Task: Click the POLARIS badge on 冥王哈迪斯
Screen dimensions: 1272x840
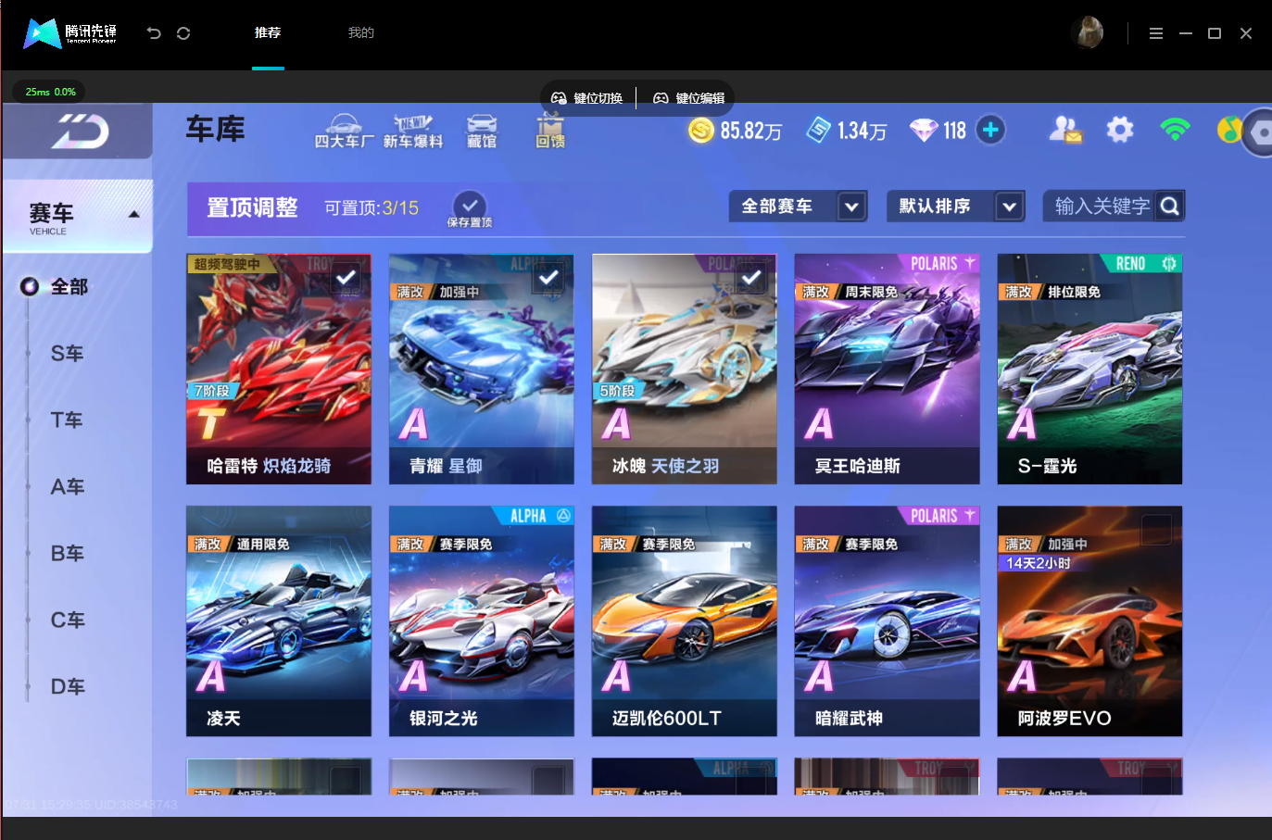Action: click(x=939, y=264)
